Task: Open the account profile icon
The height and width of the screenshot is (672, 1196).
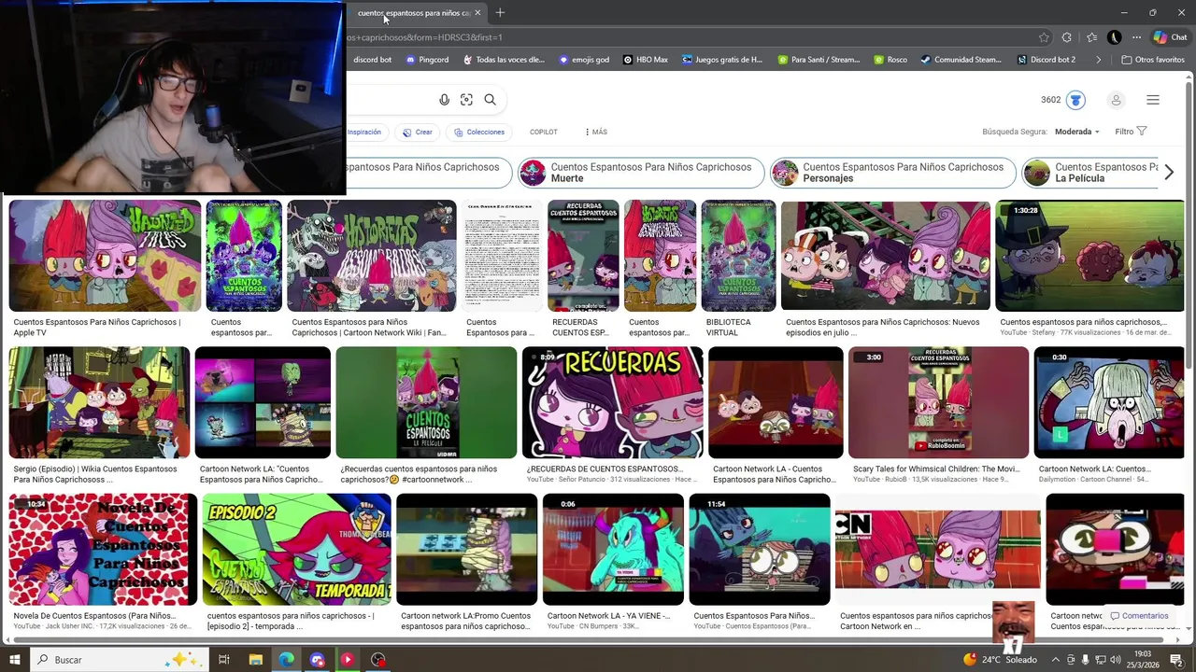Action: tap(1116, 100)
